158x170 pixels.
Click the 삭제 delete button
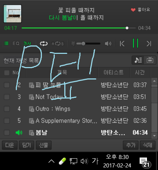(x=148, y=145)
